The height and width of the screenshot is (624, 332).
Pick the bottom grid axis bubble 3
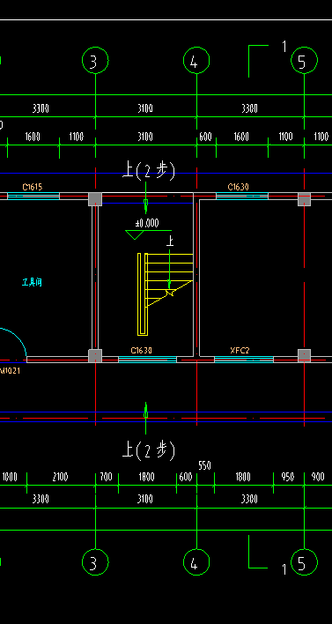[x=95, y=562]
